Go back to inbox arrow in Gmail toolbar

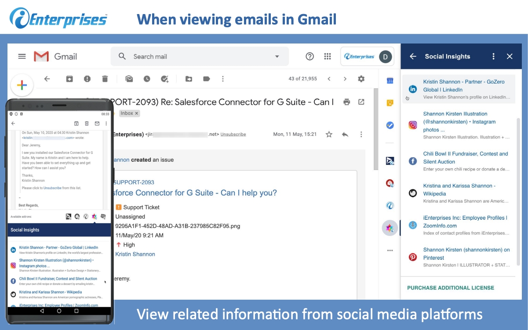(47, 79)
